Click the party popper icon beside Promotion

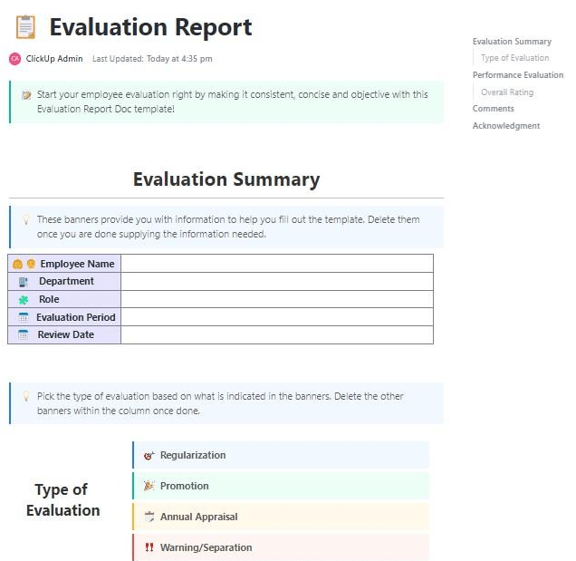point(149,486)
